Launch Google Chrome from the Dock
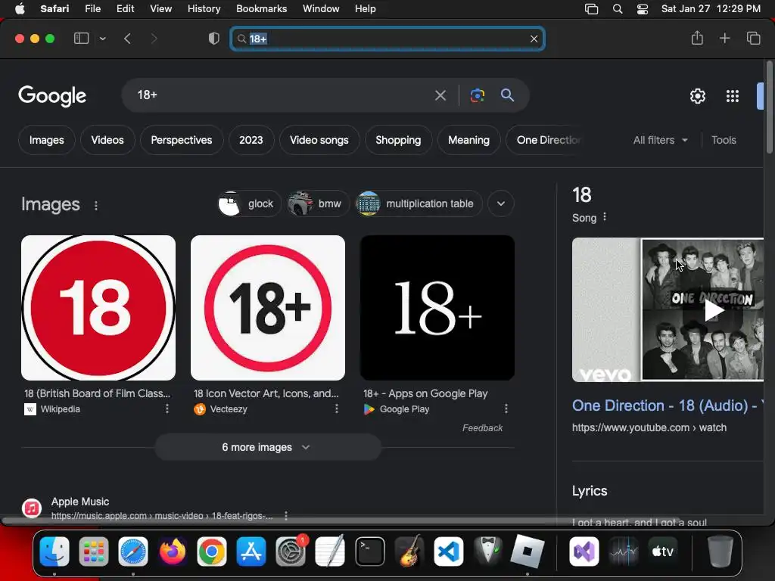The image size is (775, 581). tap(212, 551)
